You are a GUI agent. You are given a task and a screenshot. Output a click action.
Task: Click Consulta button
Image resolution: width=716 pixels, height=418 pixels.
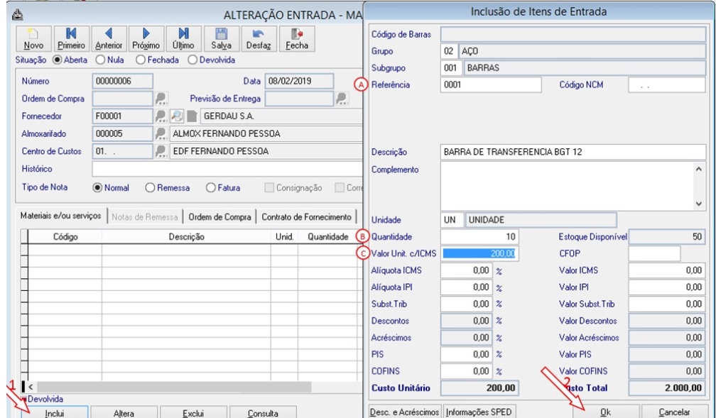[x=263, y=412]
